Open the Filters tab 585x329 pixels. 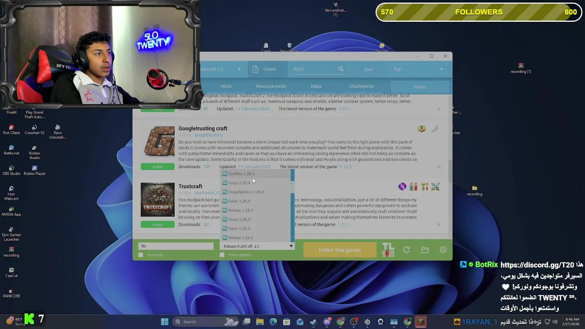pos(420,87)
